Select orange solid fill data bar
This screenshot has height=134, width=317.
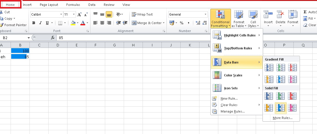pos(269,108)
